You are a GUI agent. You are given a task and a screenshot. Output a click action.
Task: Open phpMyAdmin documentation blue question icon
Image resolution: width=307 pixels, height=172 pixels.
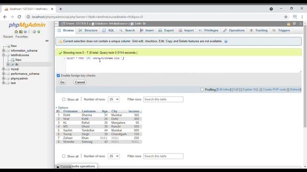click(25, 32)
